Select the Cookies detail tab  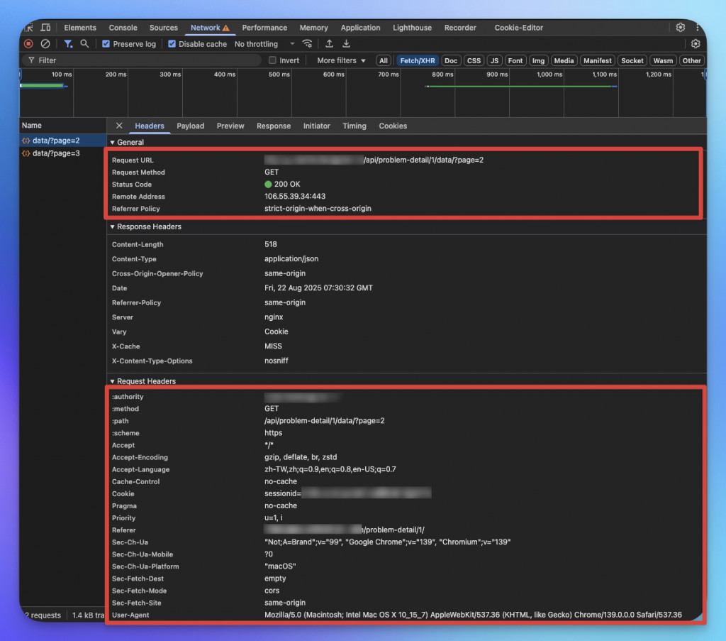(x=393, y=126)
